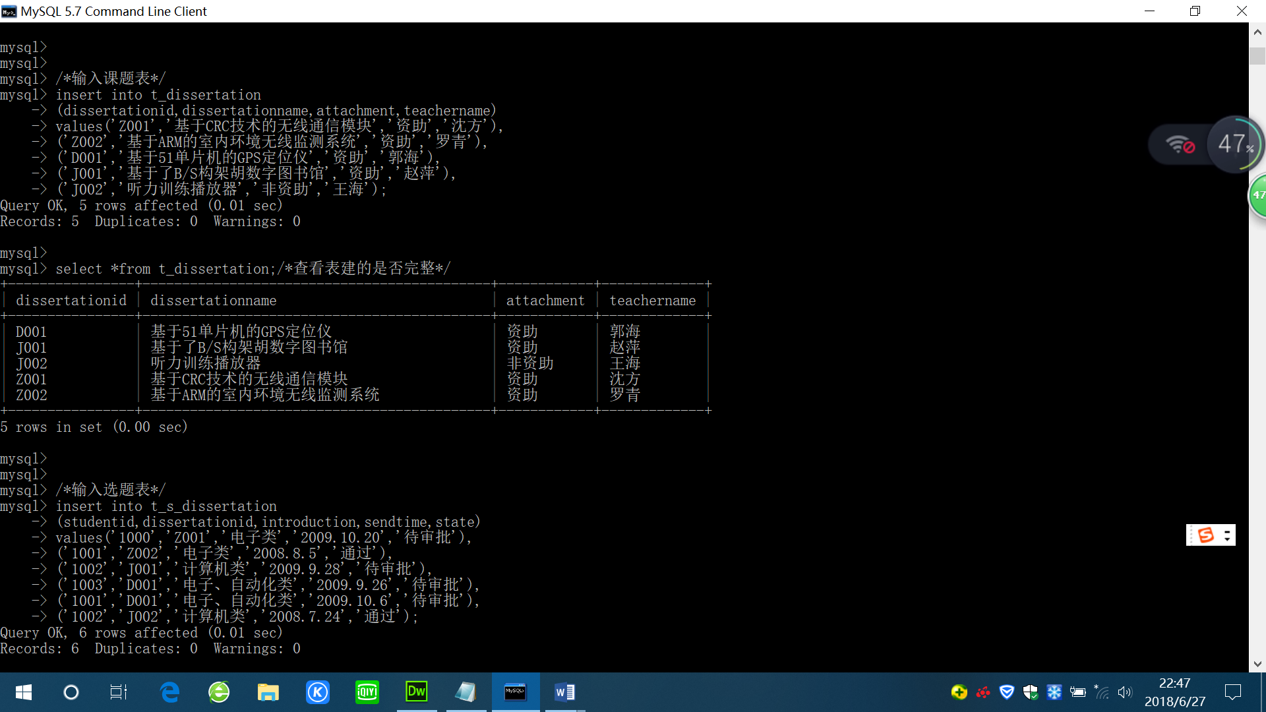Open the Sogou input method icon
This screenshot has width=1266, height=712.
[x=1205, y=535]
